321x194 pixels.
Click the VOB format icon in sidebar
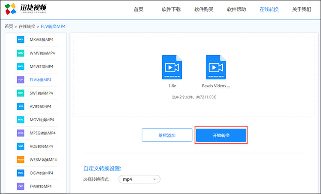(x=21, y=146)
